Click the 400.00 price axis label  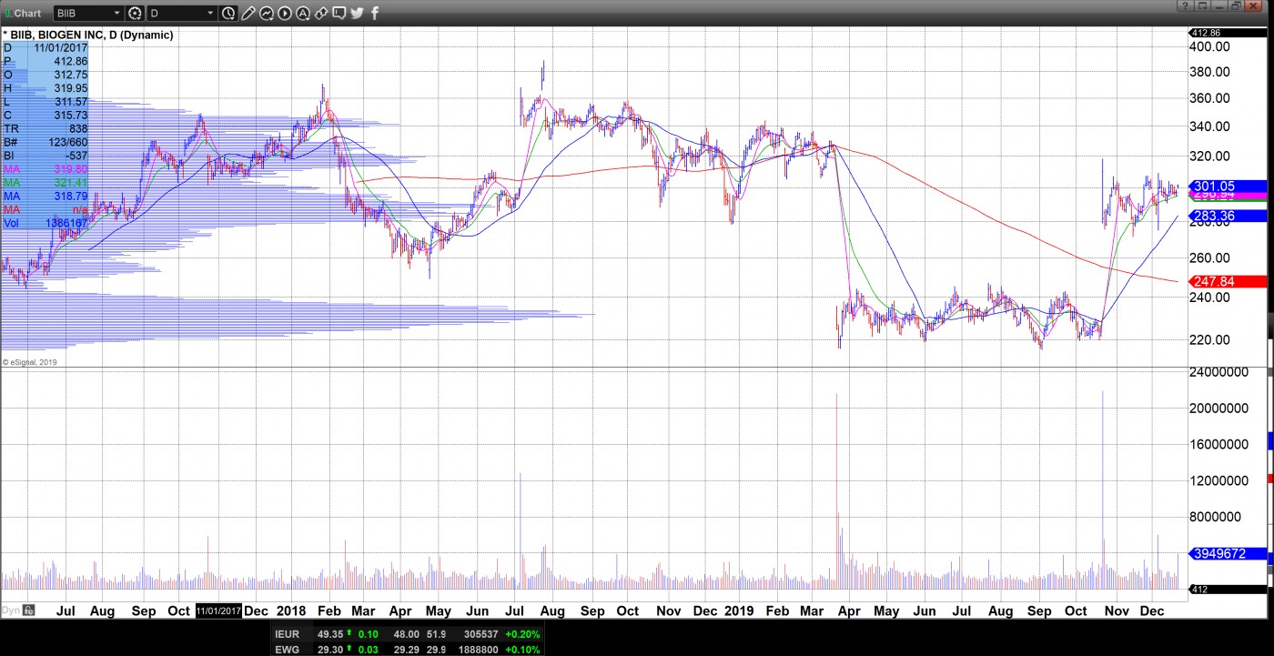tap(1210, 46)
